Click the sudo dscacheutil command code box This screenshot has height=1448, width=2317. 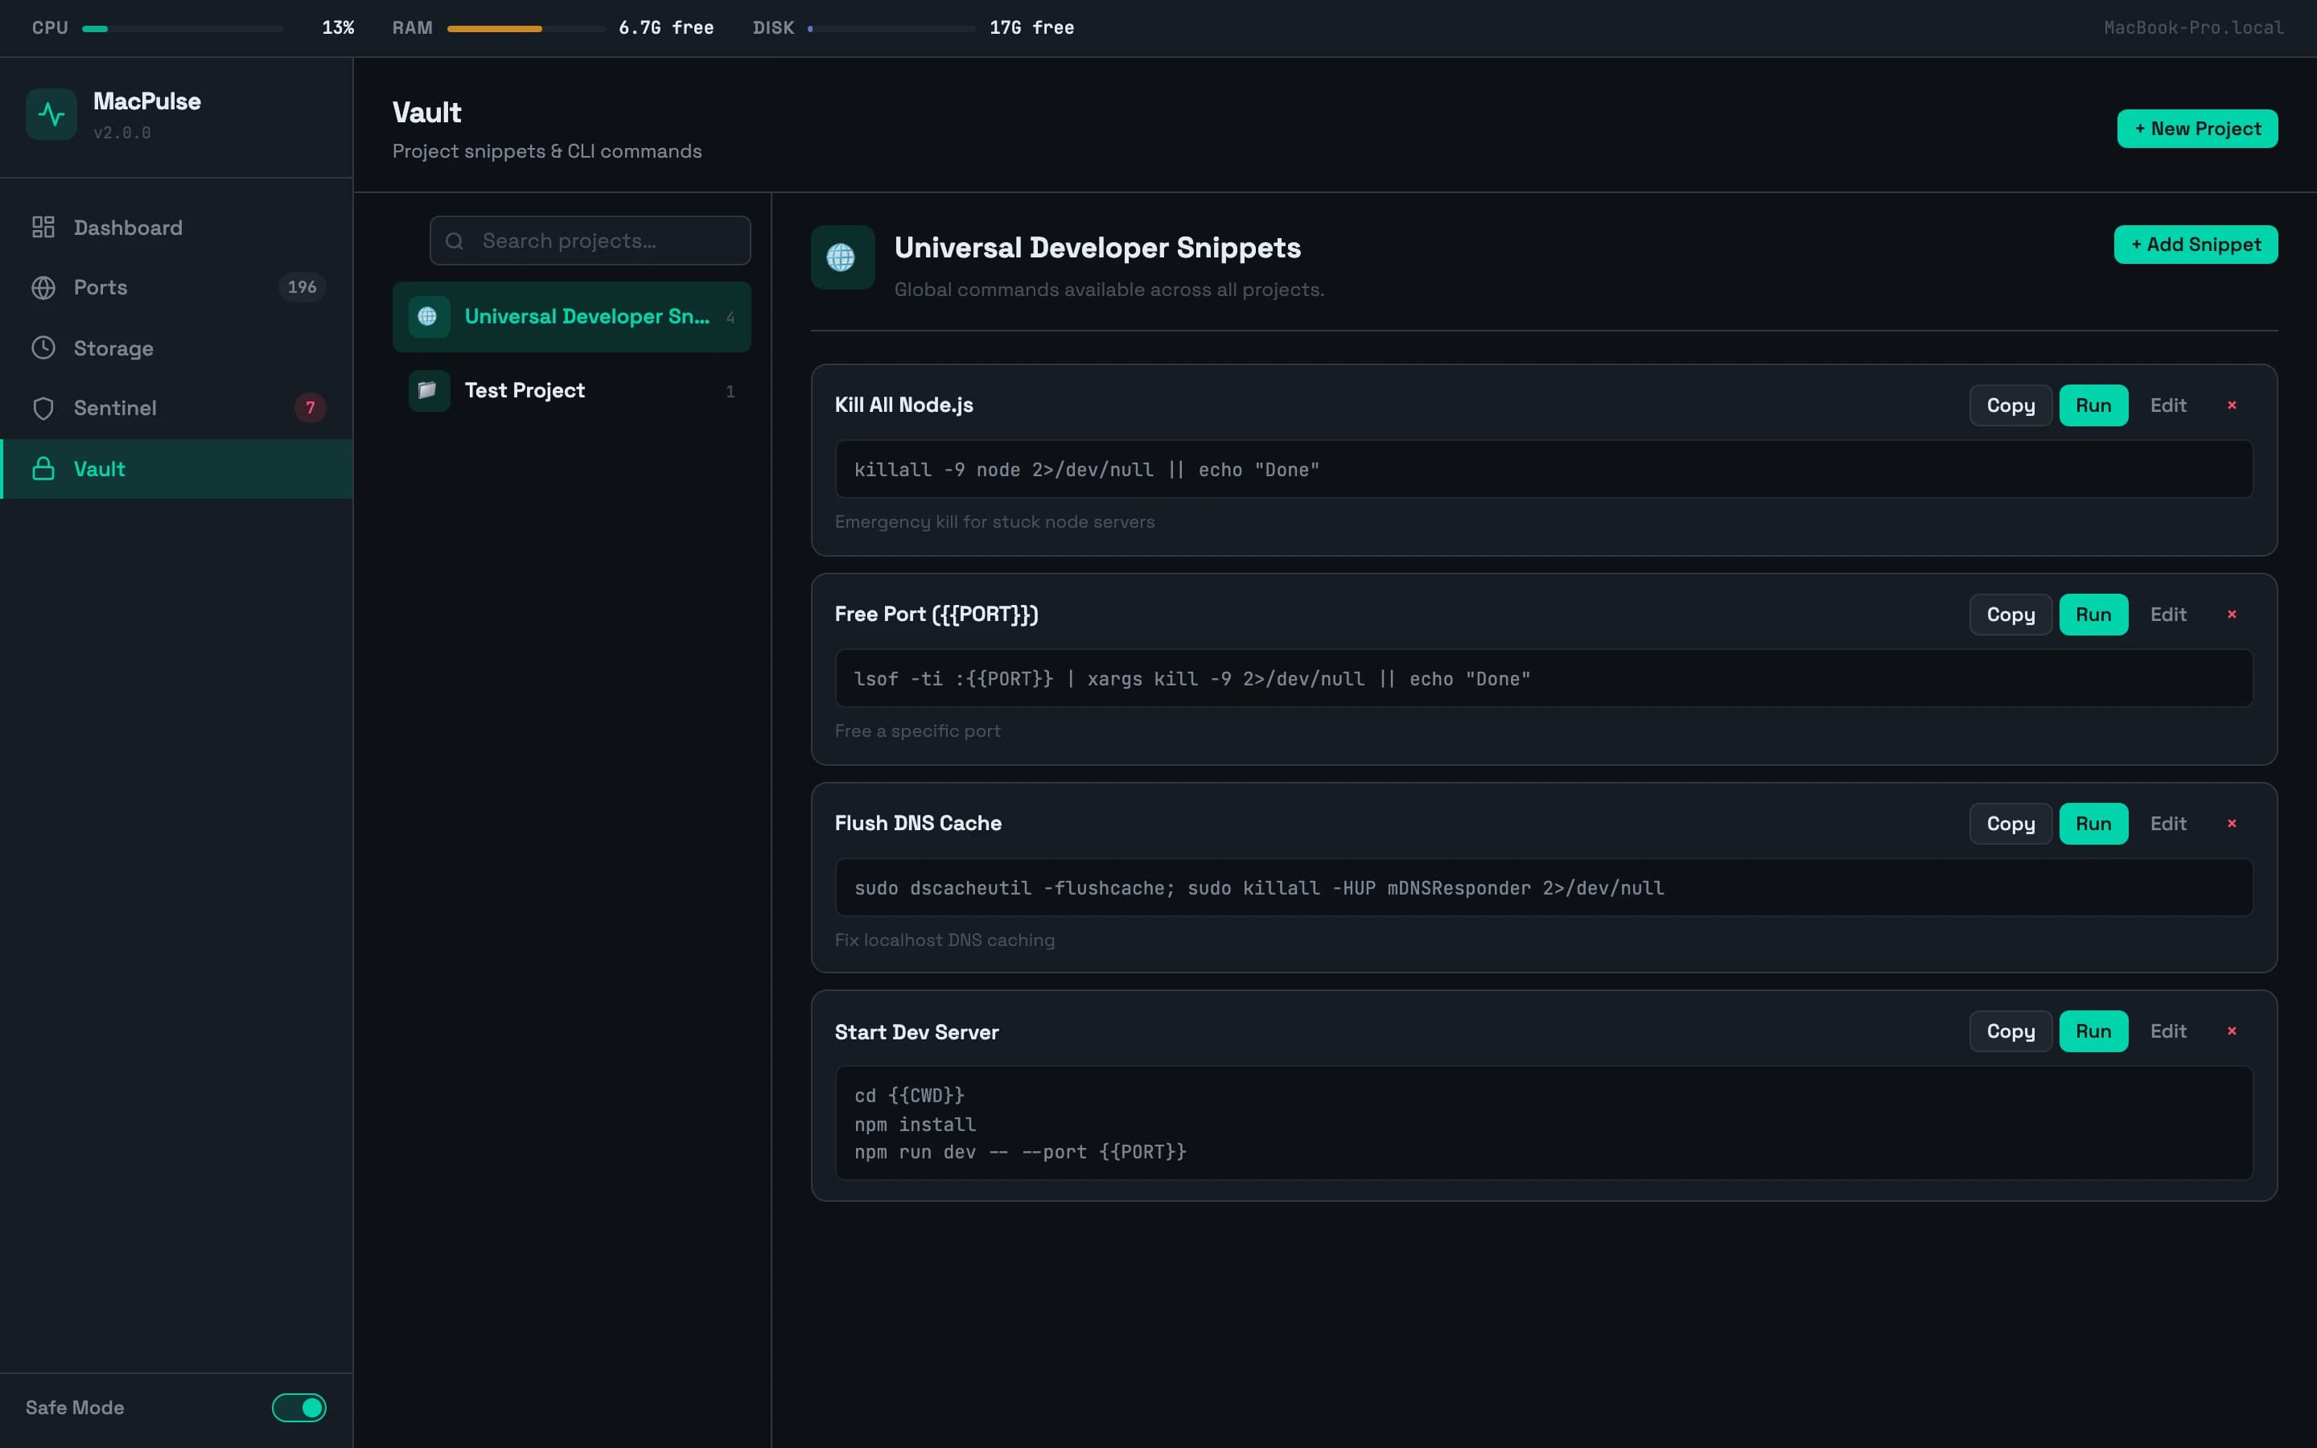(1543, 888)
